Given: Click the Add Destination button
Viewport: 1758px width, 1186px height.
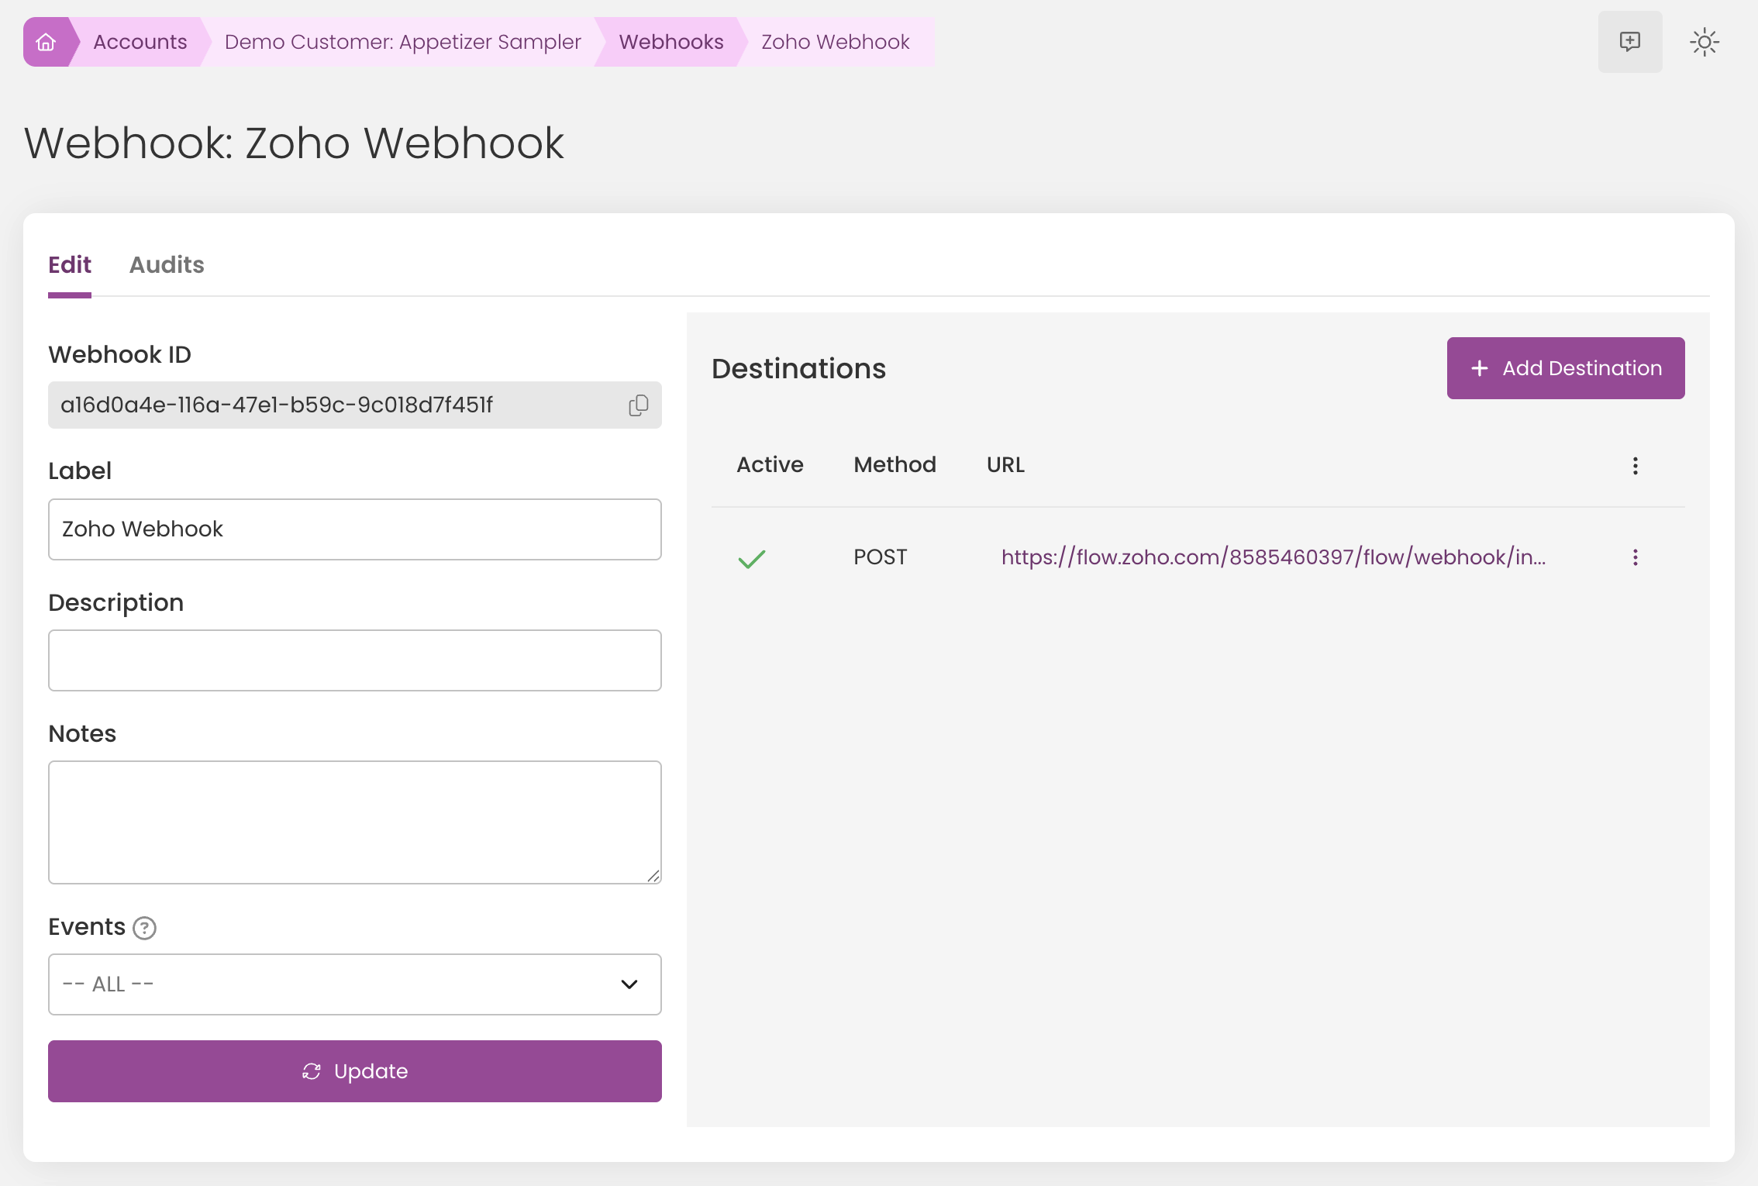Looking at the screenshot, I should (1566, 368).
